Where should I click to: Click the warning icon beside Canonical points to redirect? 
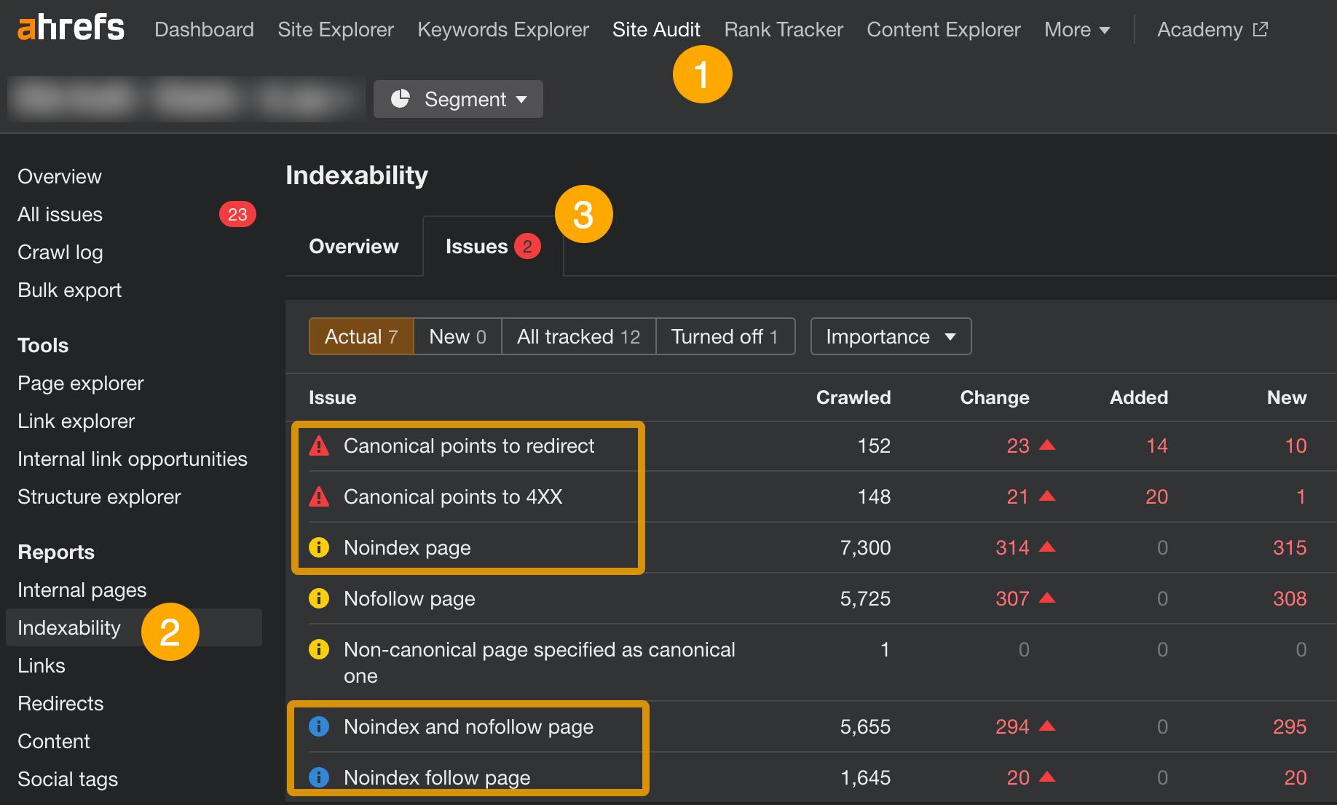click(319, 445)
